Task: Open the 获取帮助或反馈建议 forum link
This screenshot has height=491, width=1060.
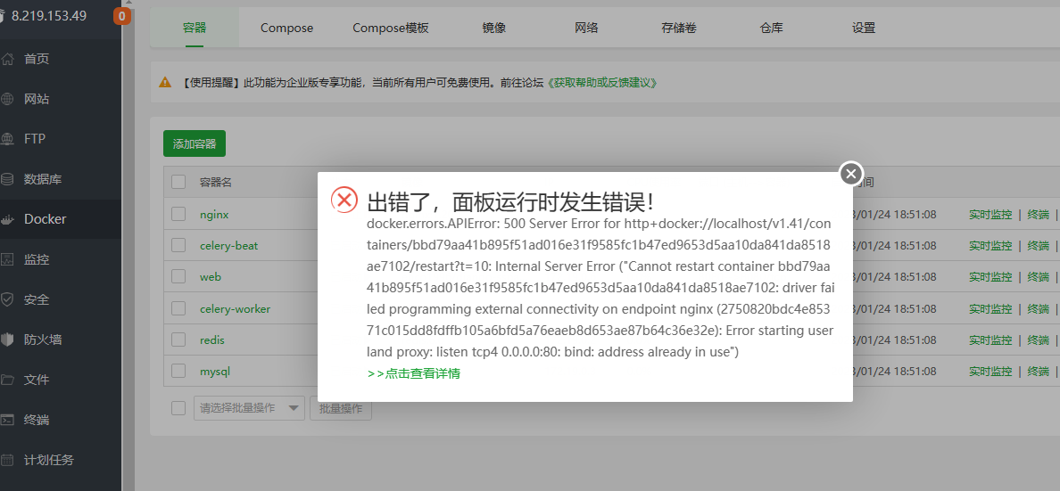Action: point(601,82)
